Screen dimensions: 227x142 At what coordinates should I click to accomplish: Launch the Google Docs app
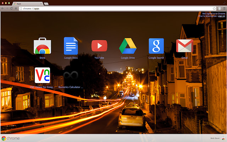tap(71, 46)
